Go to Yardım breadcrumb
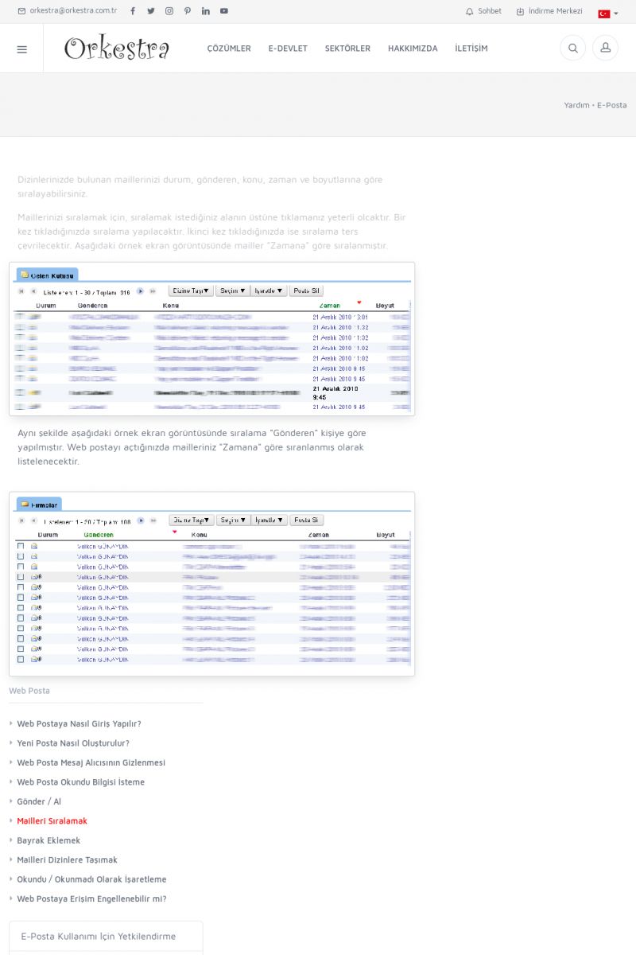 [x=576, y=105]
